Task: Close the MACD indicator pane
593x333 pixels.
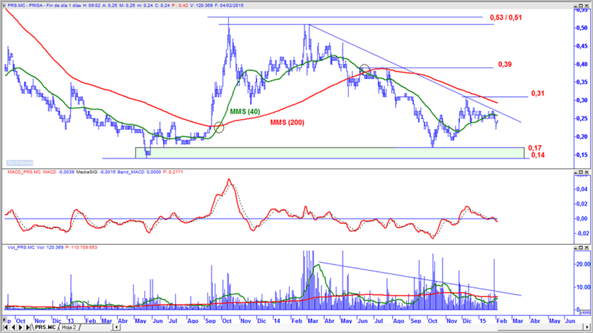Action: tap(587, 172)
